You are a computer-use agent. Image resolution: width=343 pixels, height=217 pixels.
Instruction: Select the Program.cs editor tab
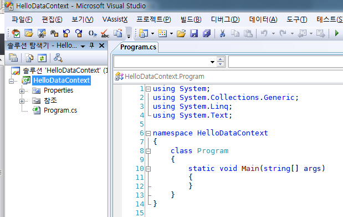(x=138, y=47)
